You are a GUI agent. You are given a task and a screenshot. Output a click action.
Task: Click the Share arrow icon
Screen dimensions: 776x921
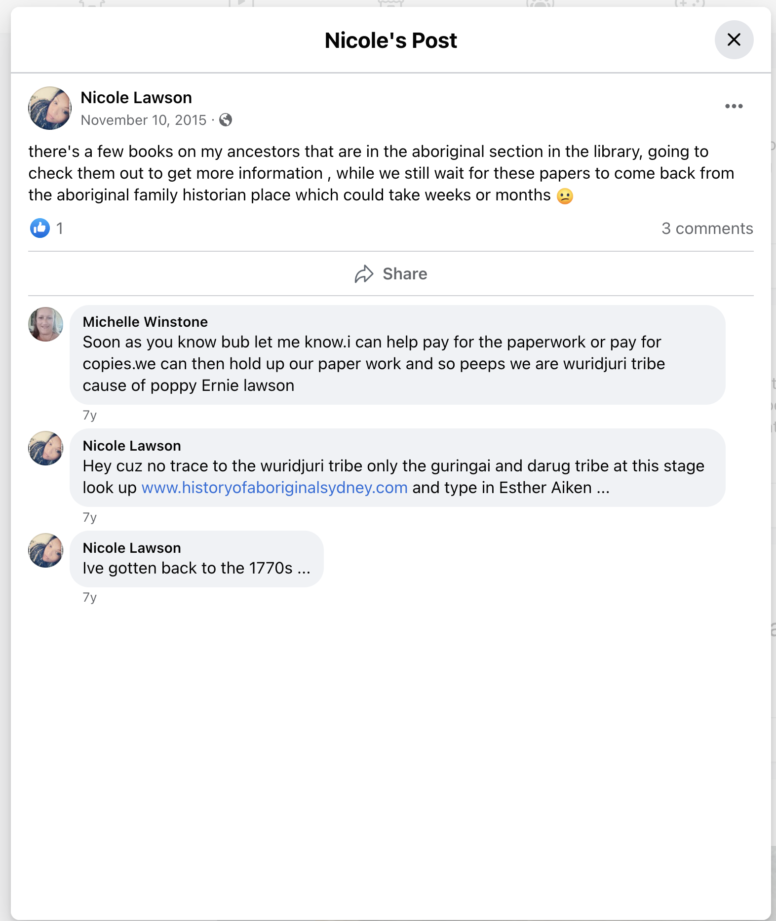point(364,274)
